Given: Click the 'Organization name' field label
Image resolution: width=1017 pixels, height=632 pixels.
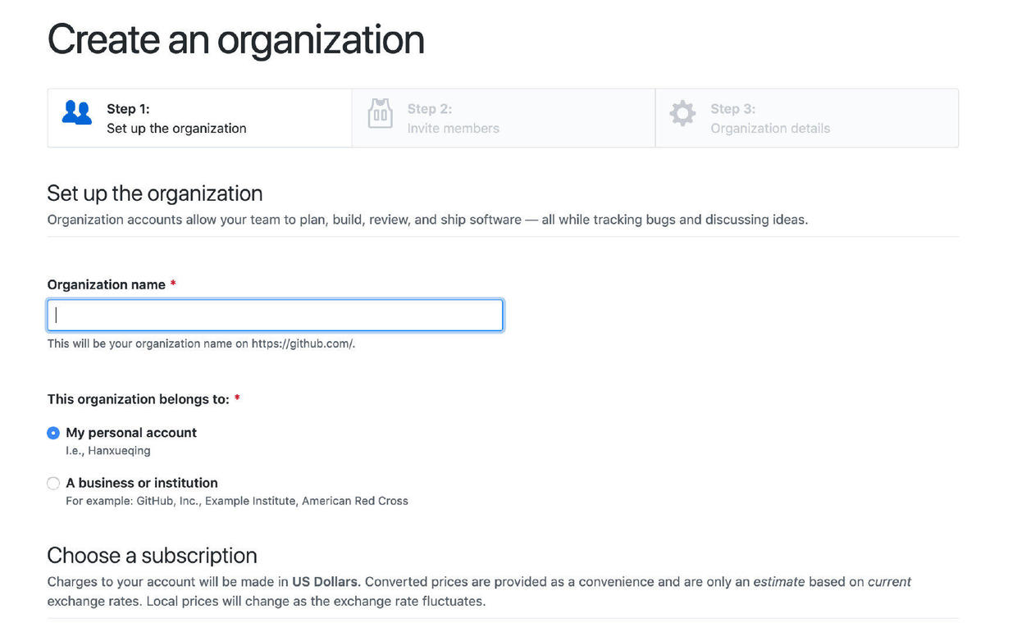Looking at the screenshot, I should [107, 284].
